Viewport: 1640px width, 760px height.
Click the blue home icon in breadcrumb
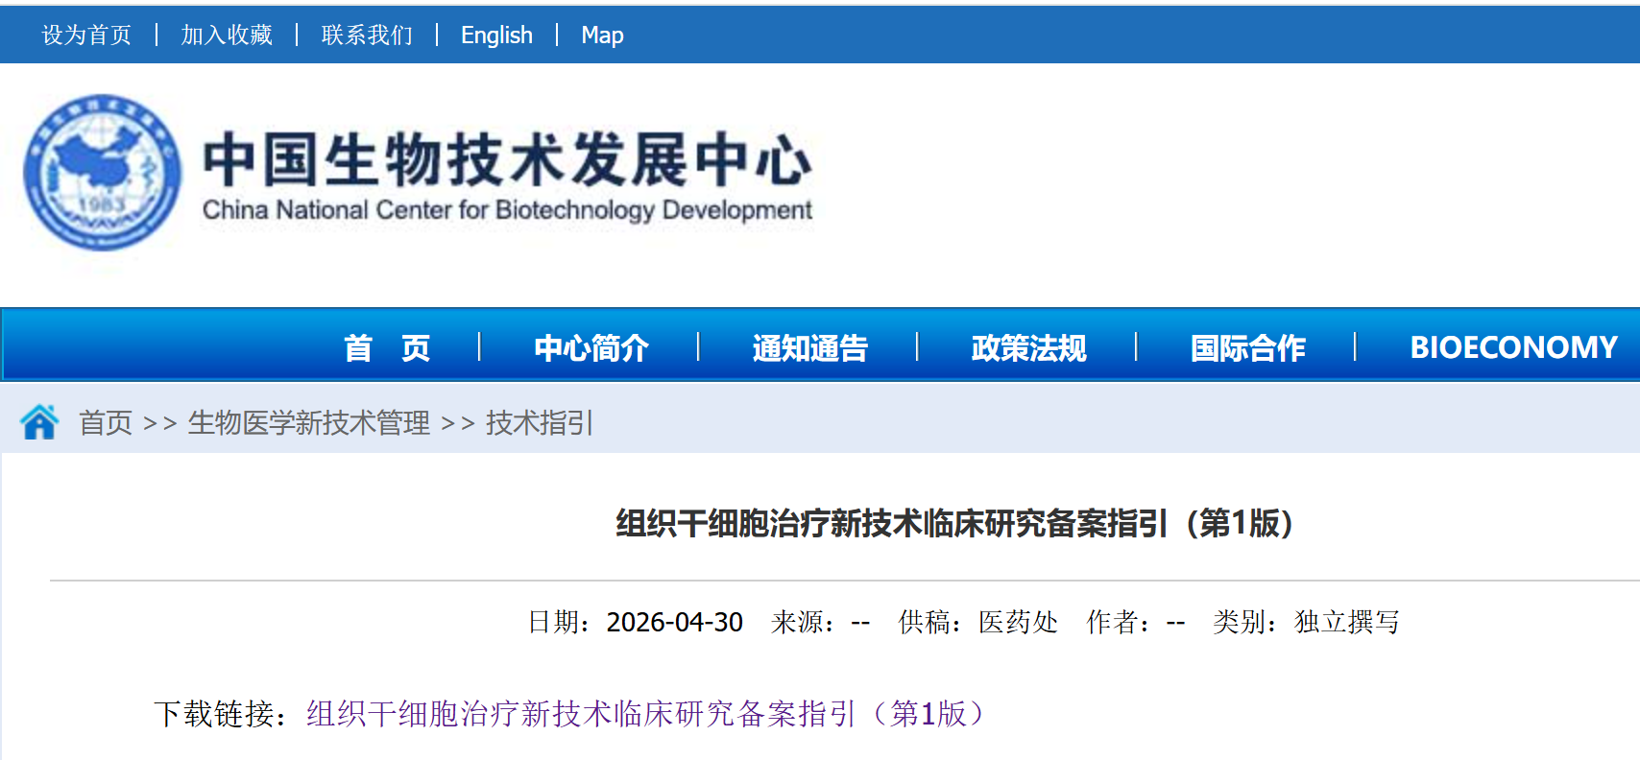pos(39,422)
